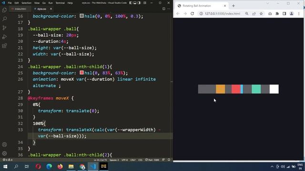This screenshot has height=171, width=305.
Task: Open the Manage gear menu
Action: 4,153
